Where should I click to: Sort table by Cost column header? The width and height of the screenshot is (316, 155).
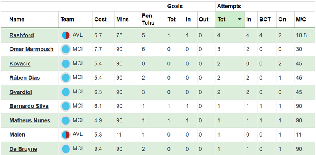101,20
